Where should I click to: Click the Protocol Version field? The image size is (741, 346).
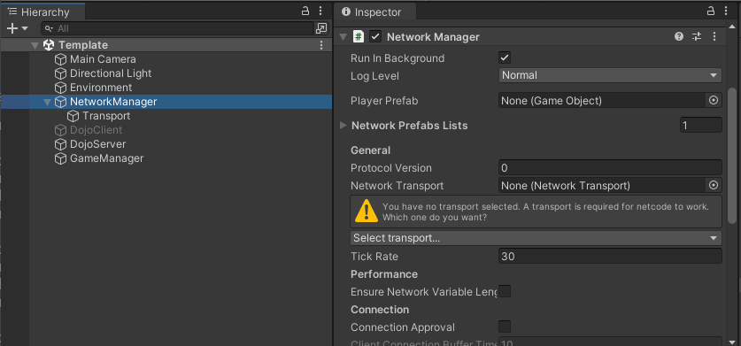[x=610, y=168]
